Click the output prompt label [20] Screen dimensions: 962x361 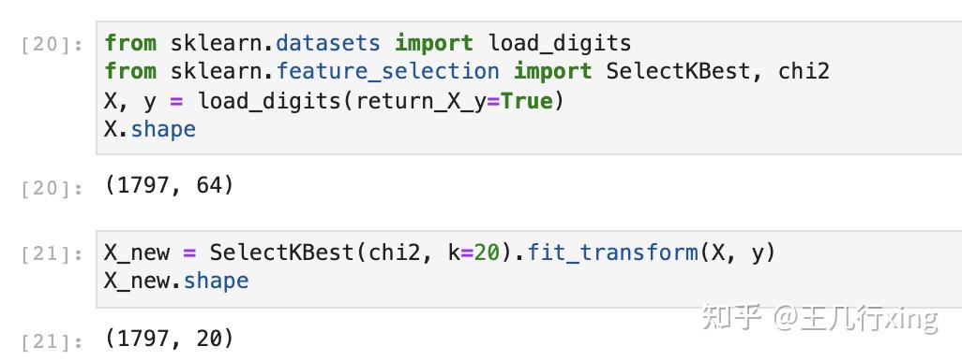52,189
